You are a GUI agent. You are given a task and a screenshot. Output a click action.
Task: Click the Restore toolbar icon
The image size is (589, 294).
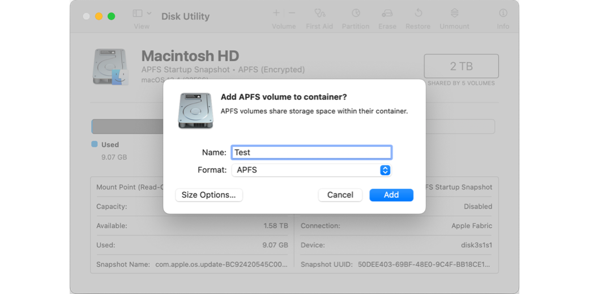coord(418,13)
